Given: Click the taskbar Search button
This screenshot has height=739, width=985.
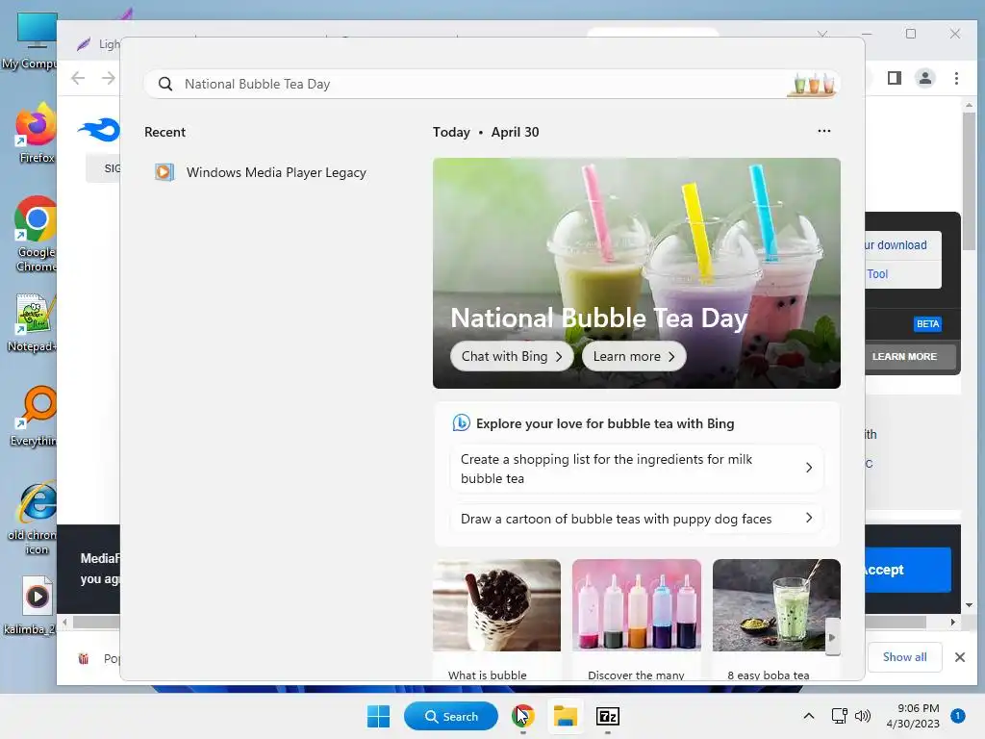Looking at the screenshot, I should point(451,716).
